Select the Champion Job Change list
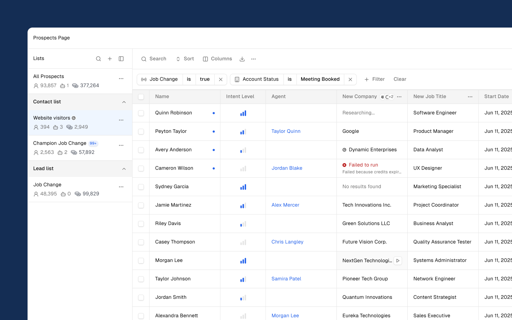 [x=80, y=148]
